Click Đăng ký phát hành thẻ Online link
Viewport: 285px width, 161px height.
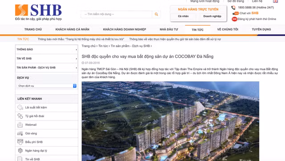click(x=257, y=19)
